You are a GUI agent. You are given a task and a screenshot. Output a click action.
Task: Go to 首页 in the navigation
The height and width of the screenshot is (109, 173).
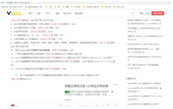tap(31, 13)
